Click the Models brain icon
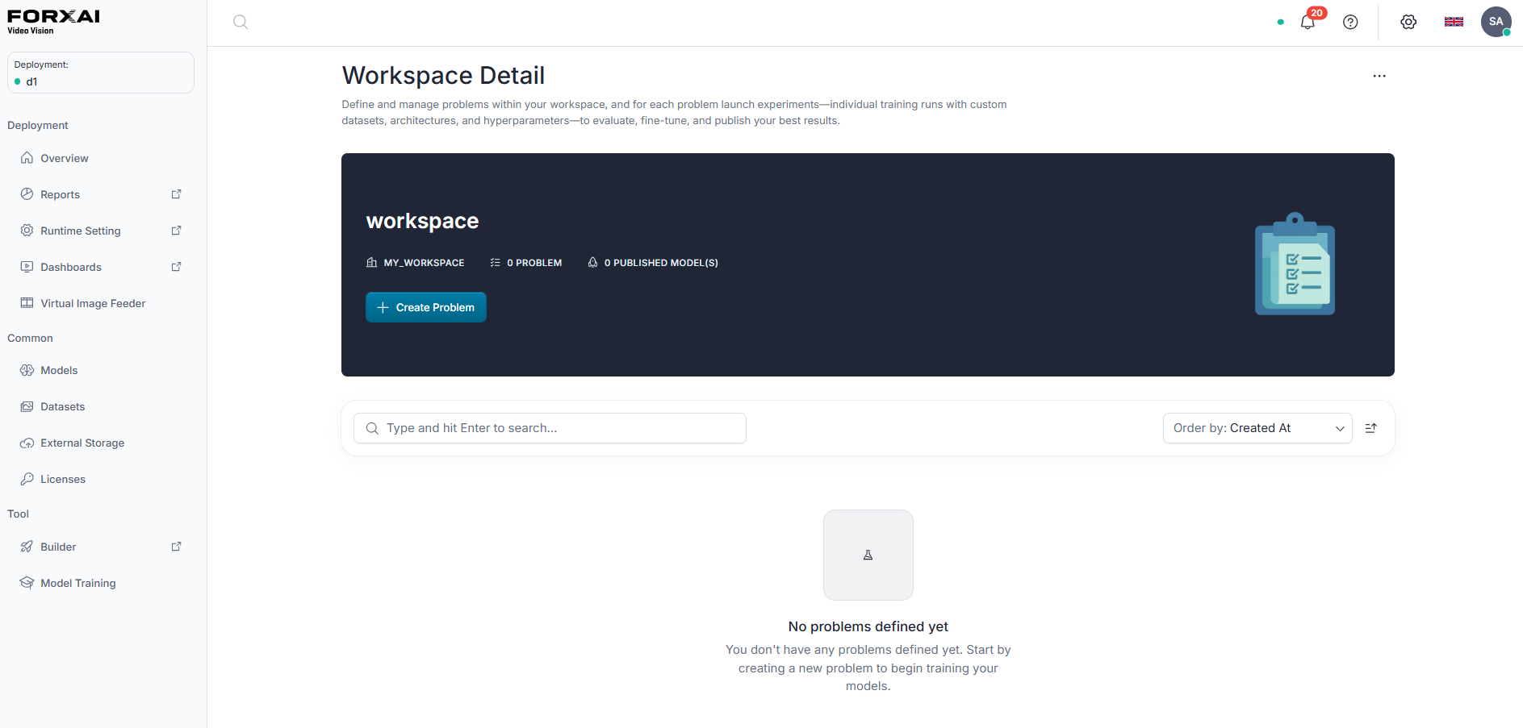Viewport: 1523px width, 728px height. (x=27, y=370)
